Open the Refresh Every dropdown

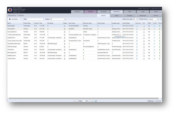coord(158,19)
